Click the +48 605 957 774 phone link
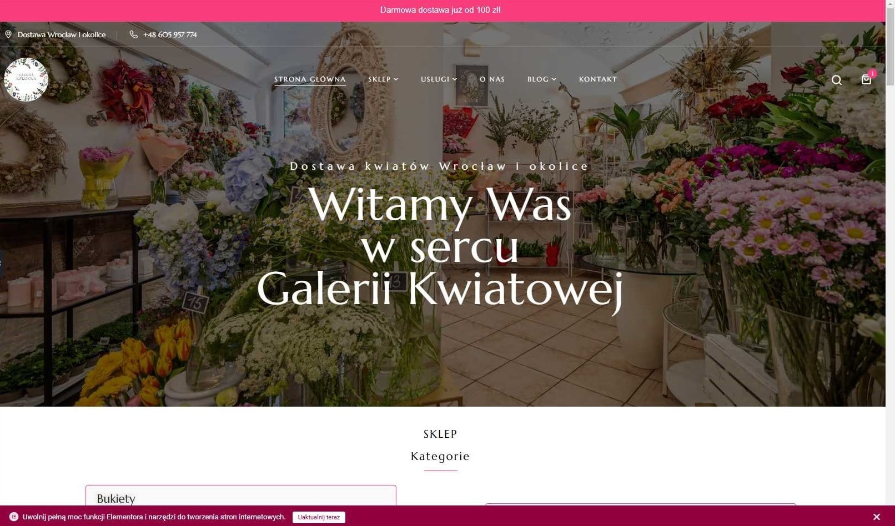Screen dimensions: 895x526 (170, 34)
